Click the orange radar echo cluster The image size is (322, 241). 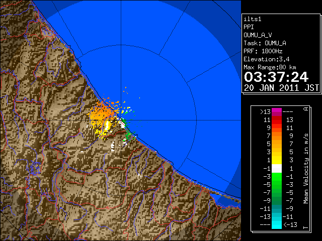[101, 111]
